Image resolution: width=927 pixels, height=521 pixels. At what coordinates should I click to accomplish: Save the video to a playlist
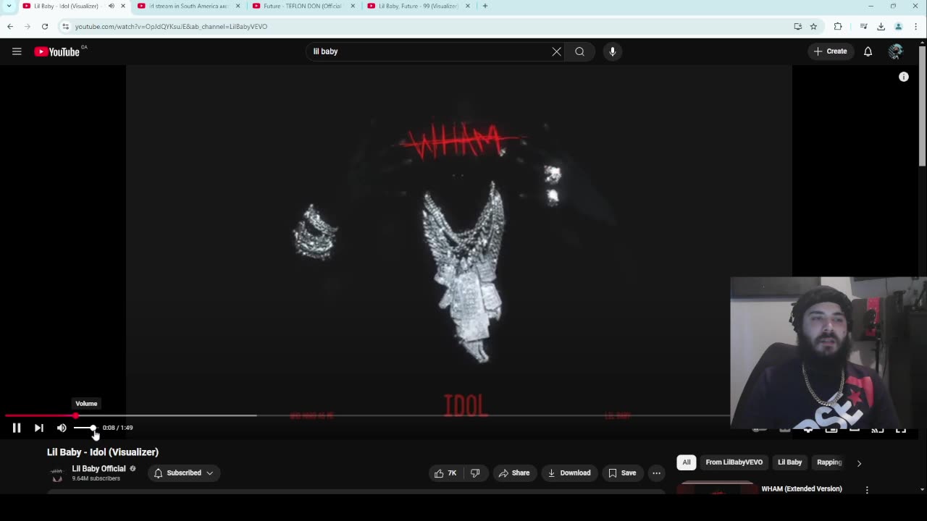click(622, 473)
